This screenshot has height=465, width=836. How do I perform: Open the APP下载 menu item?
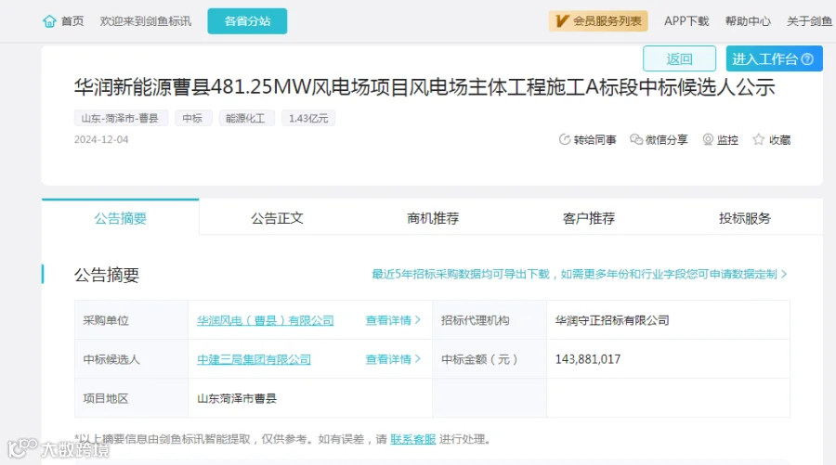pos(686,21)
